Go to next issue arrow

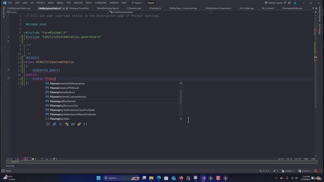click(x=47, y=159)
